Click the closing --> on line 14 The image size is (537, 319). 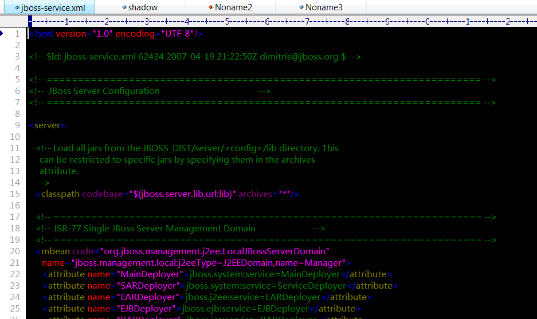coord(44,183)
